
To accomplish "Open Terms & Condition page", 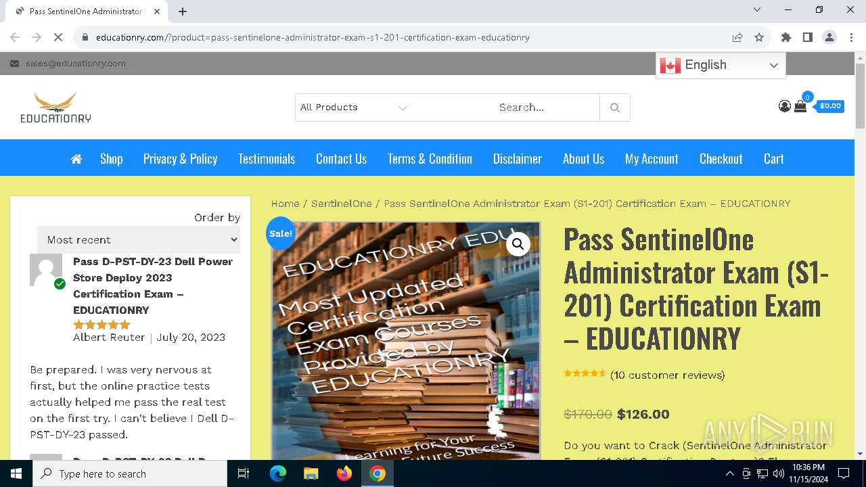I will (x=430, y=159).
